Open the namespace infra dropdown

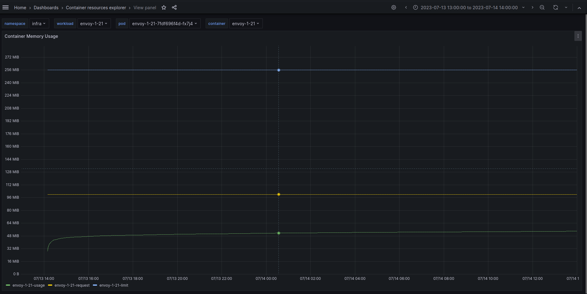39,23
